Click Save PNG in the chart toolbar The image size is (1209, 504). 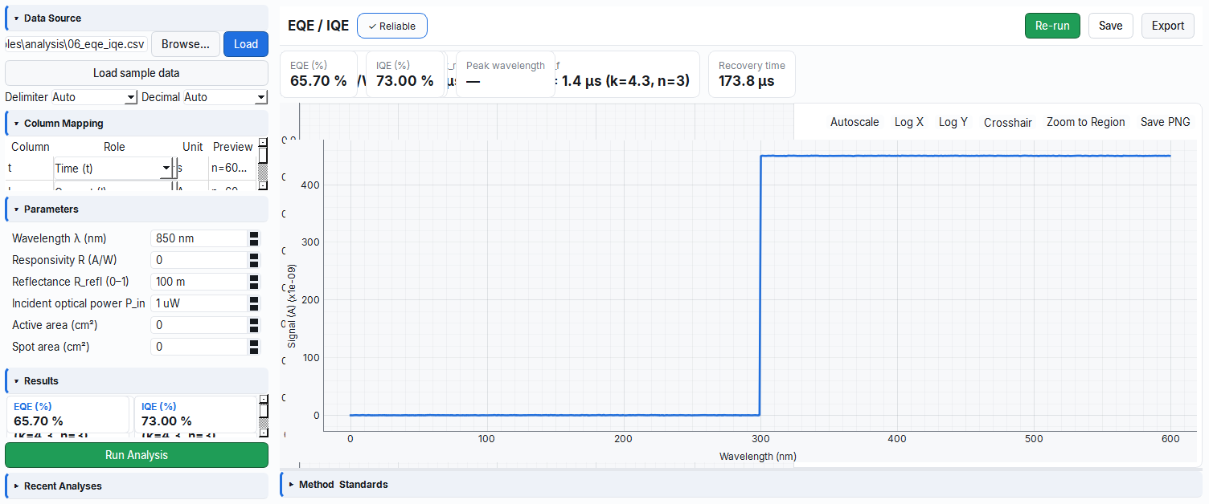[1166, 122]
